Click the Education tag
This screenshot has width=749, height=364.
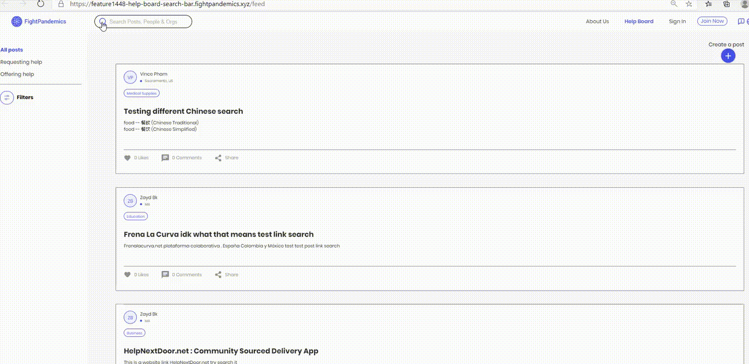point(136,216)
